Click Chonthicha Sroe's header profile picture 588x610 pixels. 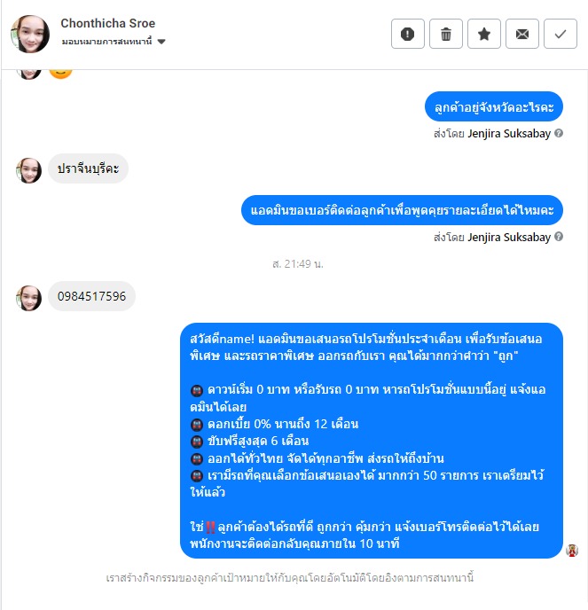[30, 34]
